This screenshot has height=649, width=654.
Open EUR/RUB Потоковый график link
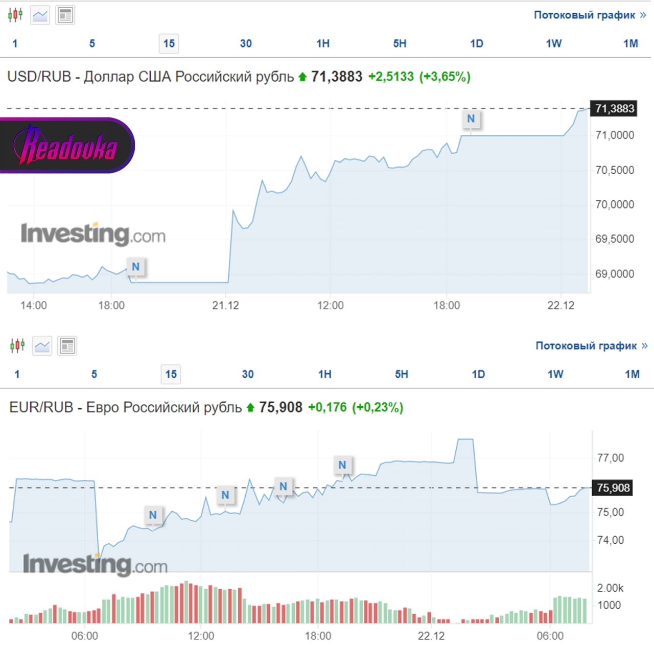click(x=592, y=345)
